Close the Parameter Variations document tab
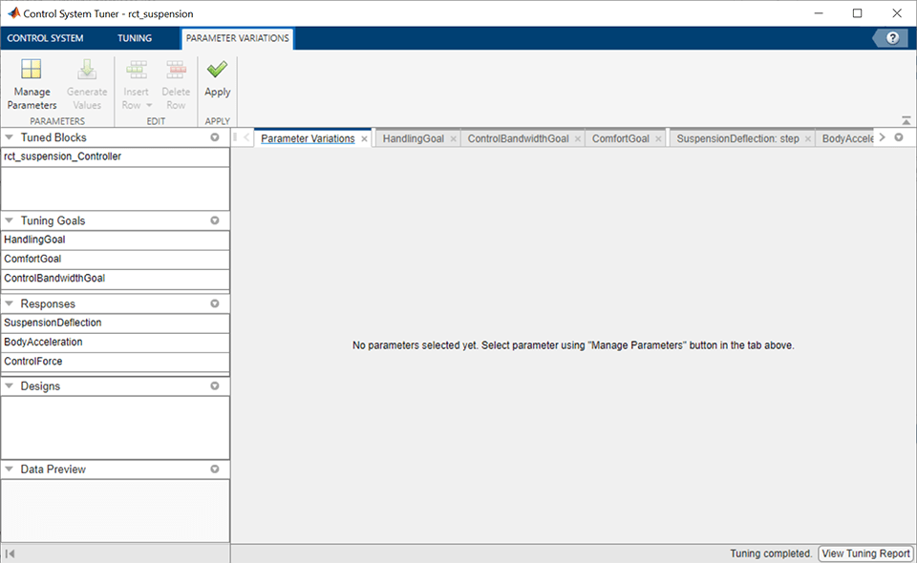The height and width of the screenshot is (563, 917). coord(364,139)
